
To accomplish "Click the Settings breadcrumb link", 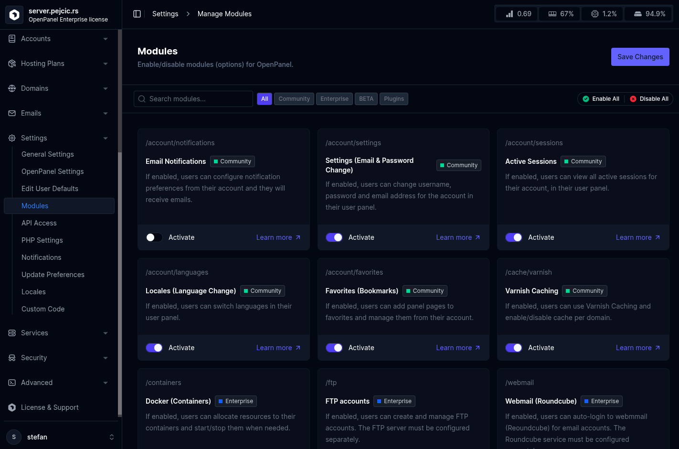I will tap(165, 14).
